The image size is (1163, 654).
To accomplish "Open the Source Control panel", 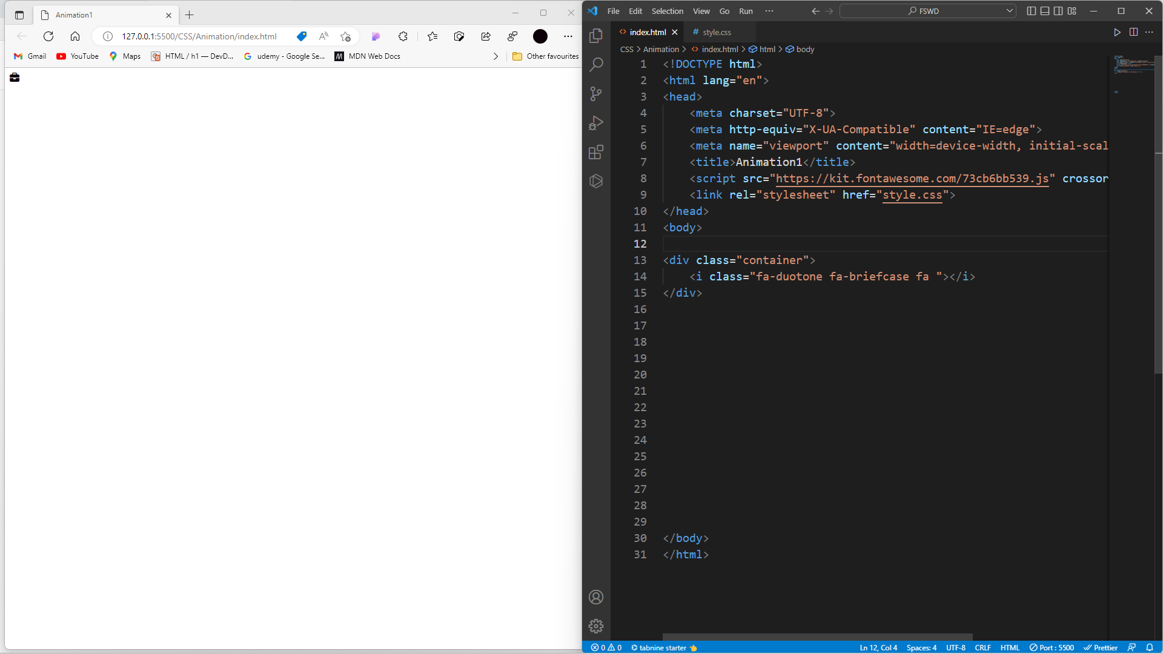I will tap(596, 94).
